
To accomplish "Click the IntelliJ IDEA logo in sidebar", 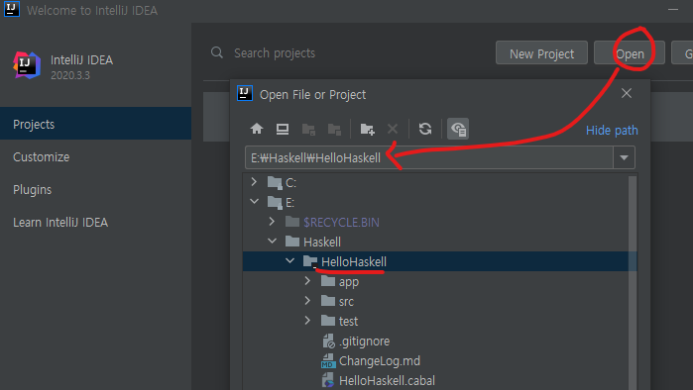I will coord(27,65).
